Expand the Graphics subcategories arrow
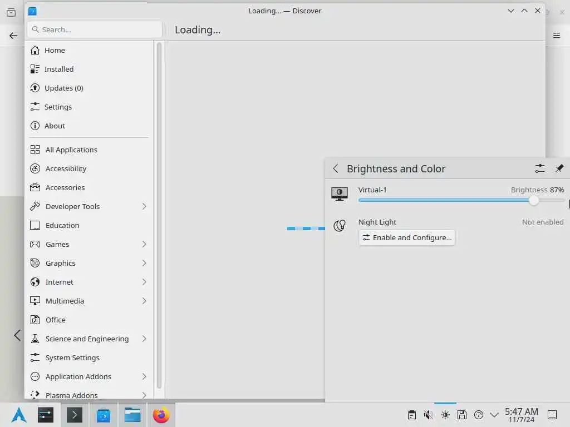The width and height of the screenshot is (570, 427). pos(144,263)
